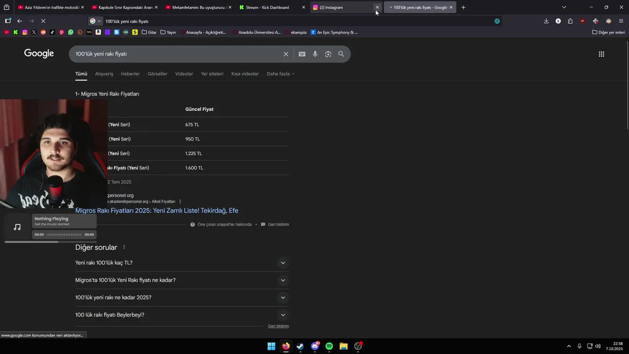629x354 pixels.
Task: Switch to the 'Stream - Kick Dashboard' browser tab
Action: click(x=272, y=7)
